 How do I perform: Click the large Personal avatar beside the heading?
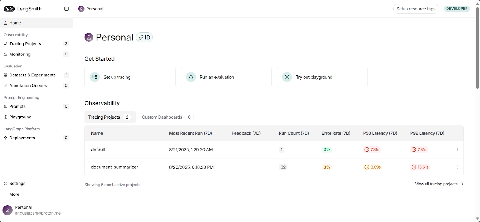click(89, 37)
